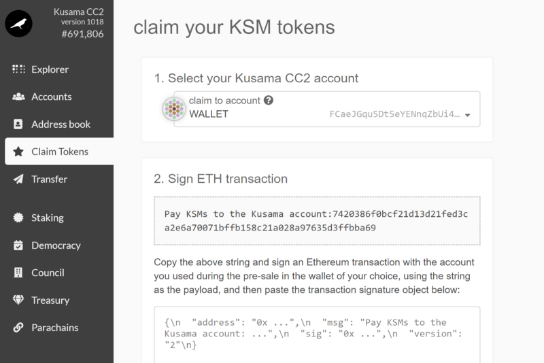
Task: Expand the claim to account dropdown arrow
Action: tap(468, 115)
